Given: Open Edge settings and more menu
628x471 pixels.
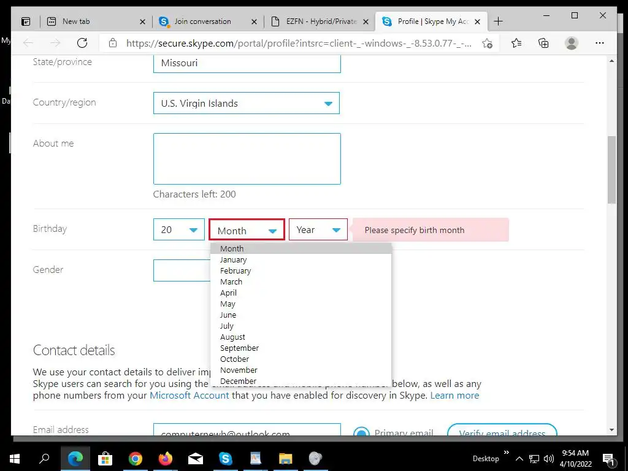Looking at the screenshot, I should 600,43.
